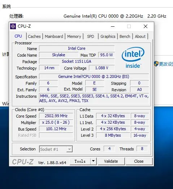This screenshot has height=189, width=173.
Task: Click the Level 2 value 4 x 256 KBytes
Action: click(113, 129)
